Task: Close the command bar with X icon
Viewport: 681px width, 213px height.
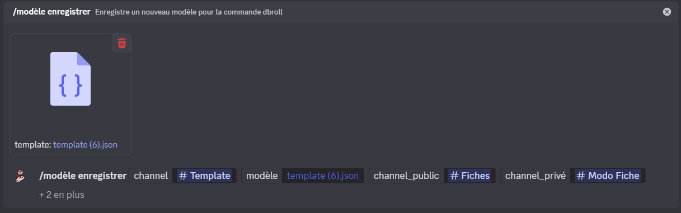Action: click(667, 12)
